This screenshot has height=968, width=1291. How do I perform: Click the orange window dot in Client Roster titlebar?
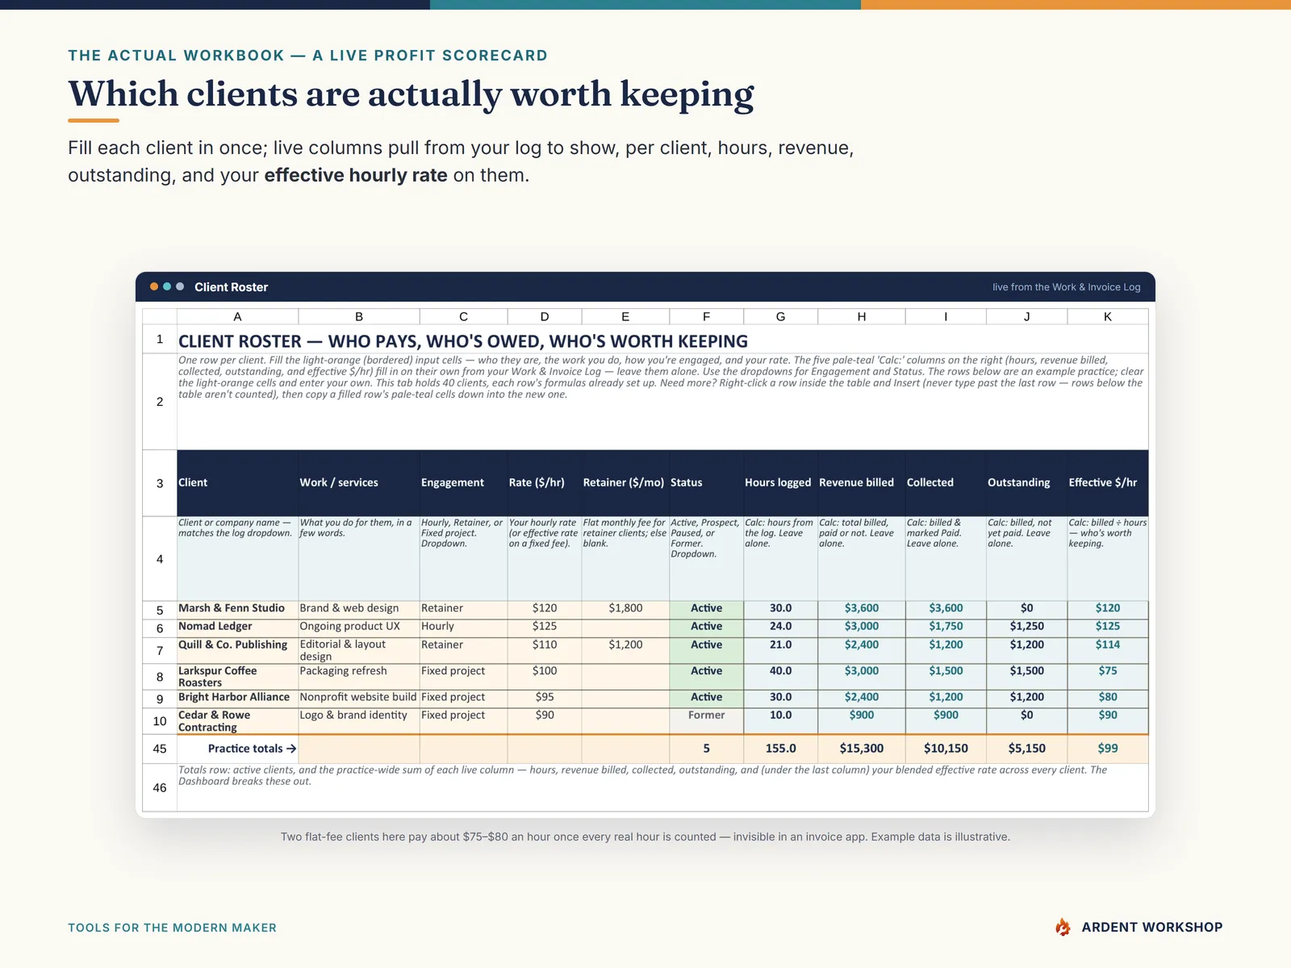coord(154,286)
